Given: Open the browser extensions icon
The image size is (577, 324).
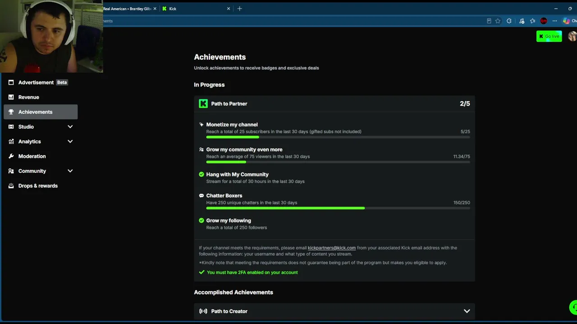Looking at the screenshot, I should pos(509,21).
